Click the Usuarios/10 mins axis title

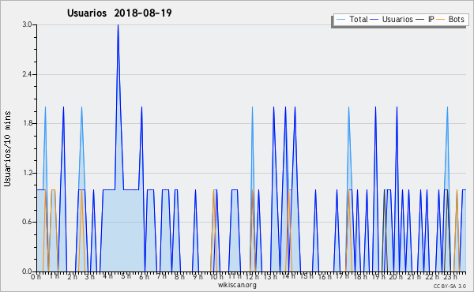(7, 148)
